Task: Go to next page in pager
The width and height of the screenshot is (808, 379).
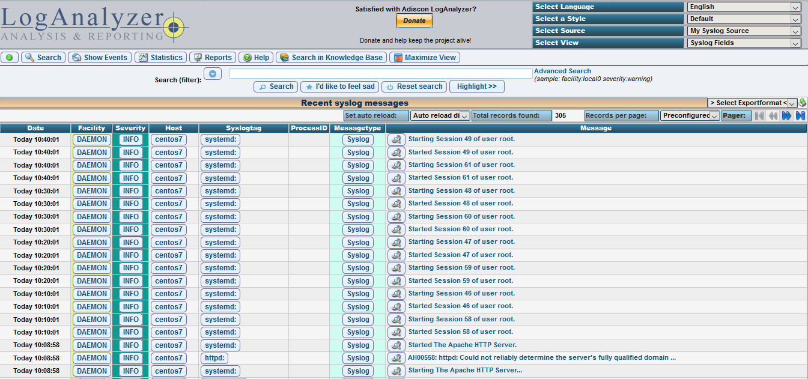Action: [x=786, y=116]
